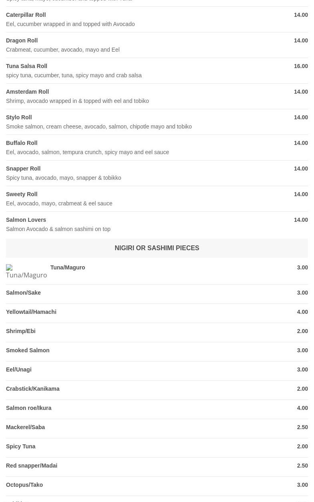Select the Caterpillar Roll menu item
314x502 pixels.
point(26,15)
